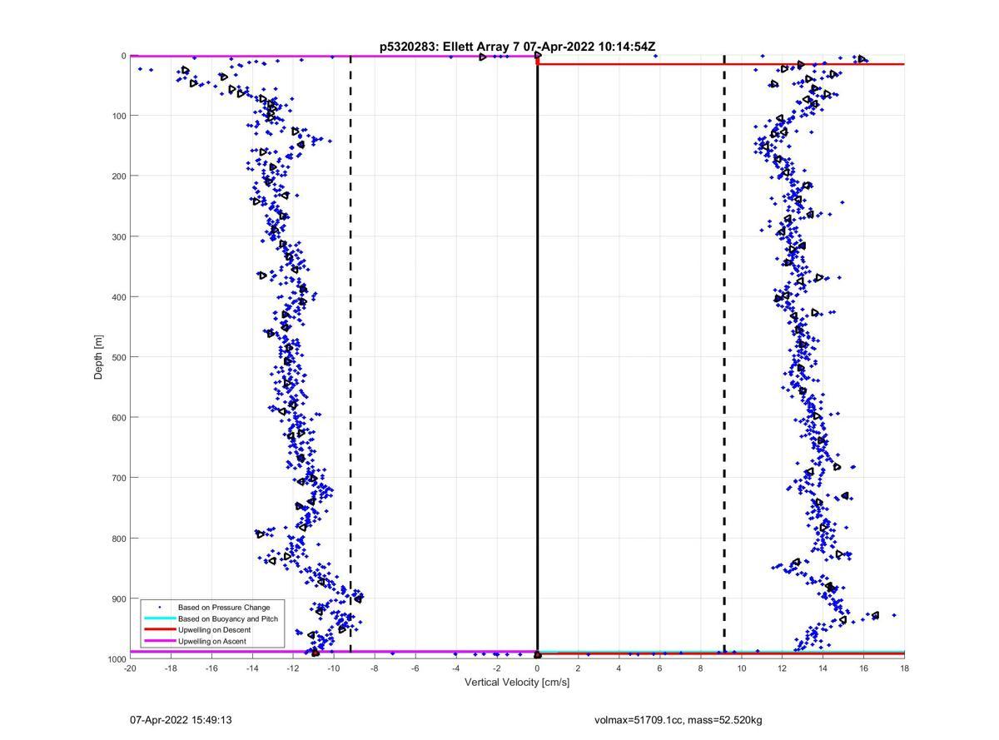This screenshot has height=740, width=999.
Task: Click the 700 depth tick label
Action: pos(118,478)
